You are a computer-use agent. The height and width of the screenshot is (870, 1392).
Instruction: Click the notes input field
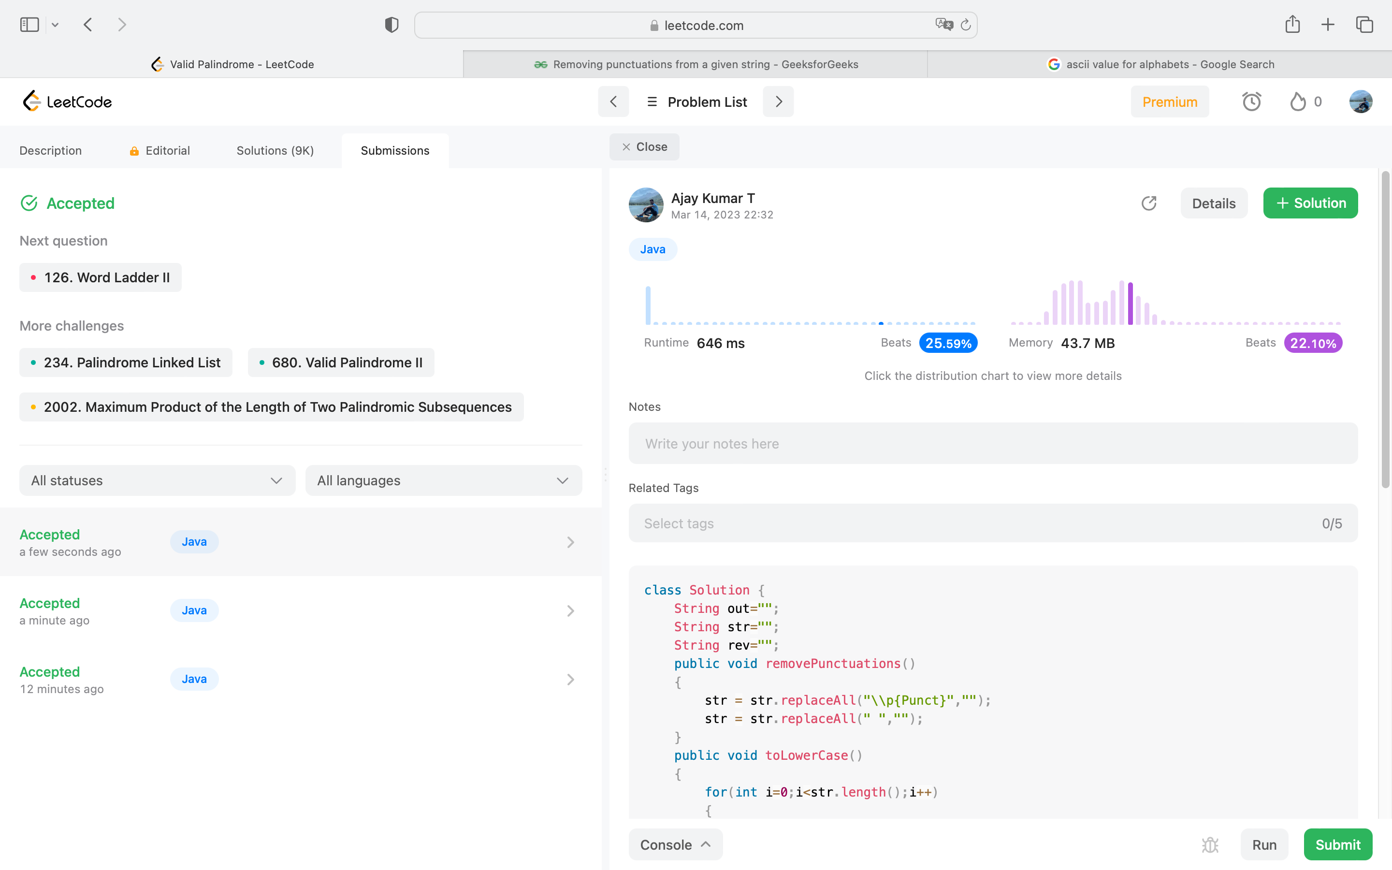click(993, 444)
